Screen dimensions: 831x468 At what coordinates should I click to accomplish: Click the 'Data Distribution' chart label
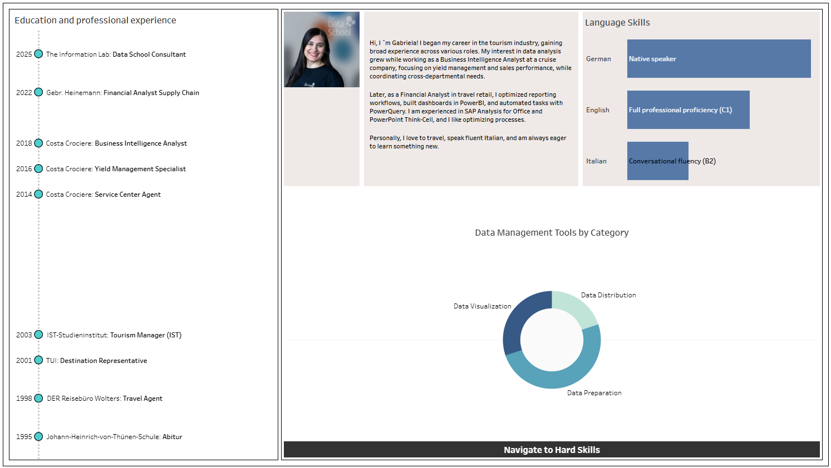click(x=608, y=295)
